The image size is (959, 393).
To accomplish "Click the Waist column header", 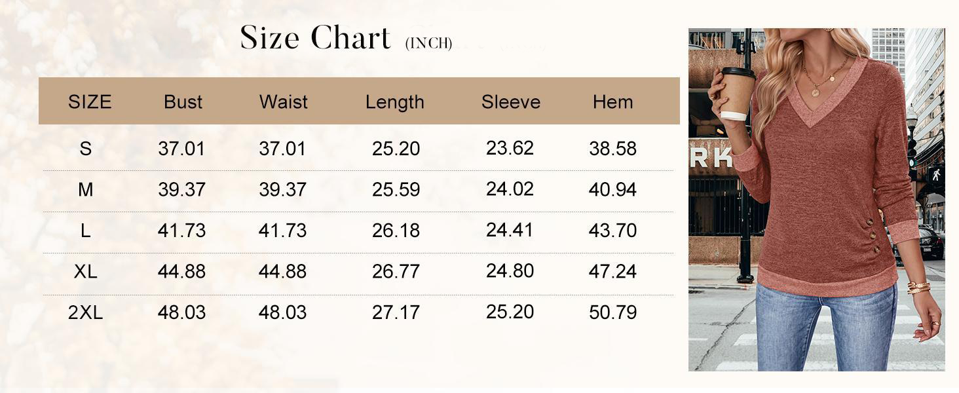I will click(283, 102).
